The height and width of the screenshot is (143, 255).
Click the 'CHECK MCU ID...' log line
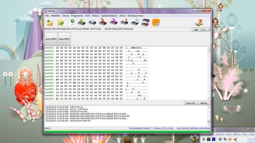pyautogui.click(x=77, y=107)
